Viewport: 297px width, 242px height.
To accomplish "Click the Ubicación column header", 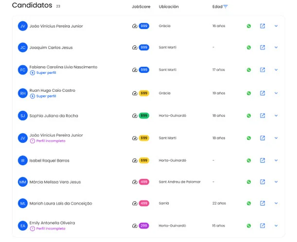I will tap(169, 7).
